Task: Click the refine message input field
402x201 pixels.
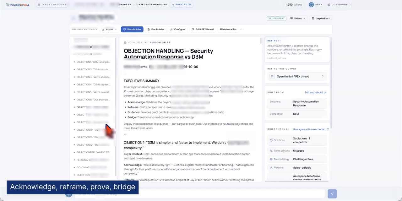Action: pyautogui.click(x=199, y=194)
